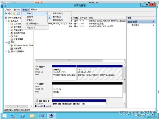Image resolution: width=159 pixels, height=119 pixels.
Task: Click the Windows Server Backup icon
Action: (x=12, y=45)
